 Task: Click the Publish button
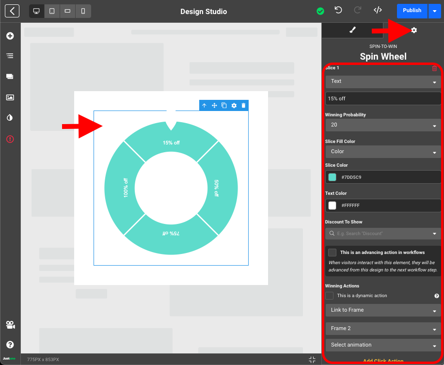click(412, 11)
